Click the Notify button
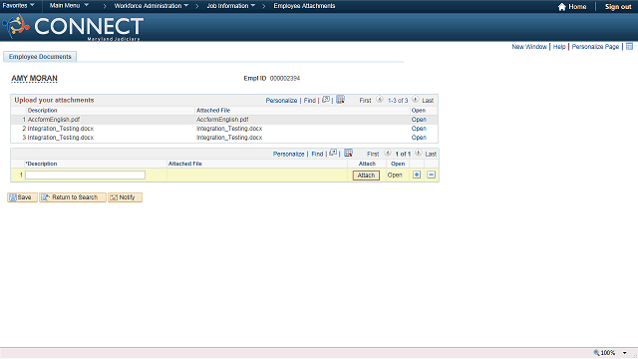This screenshot has height=359, width=638. (125, 197)
